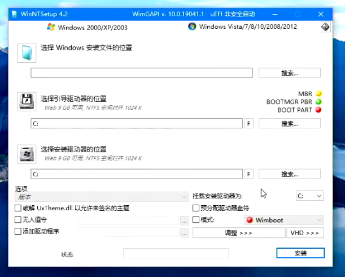The image size is (345, 277).
Task: Click the BOOTMGR PBR label text
Action: [x=289, y=102]
